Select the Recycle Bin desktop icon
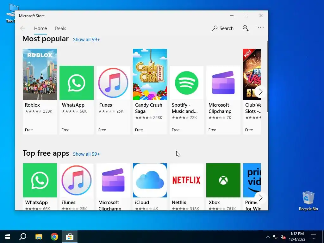 point(308,201)
